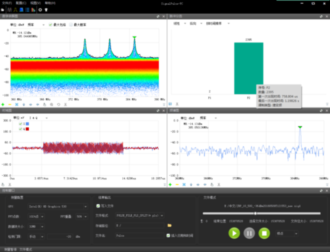Float the control window panel

[321, 191]
